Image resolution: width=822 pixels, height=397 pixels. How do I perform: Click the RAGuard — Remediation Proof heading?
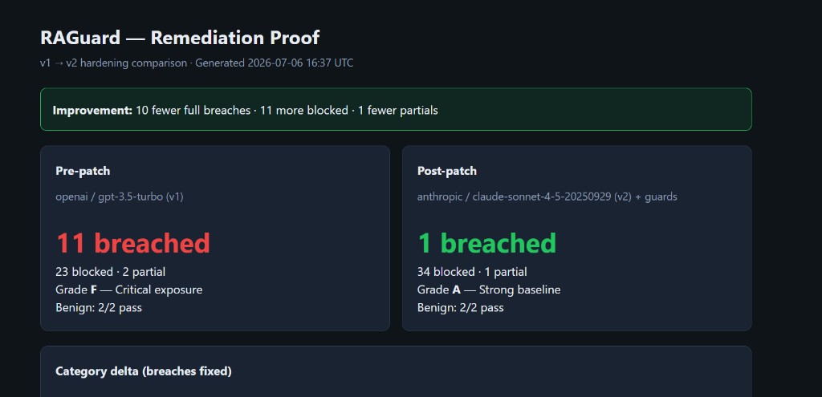(180, 38)
